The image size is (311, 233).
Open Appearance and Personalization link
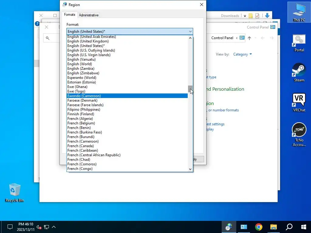coord(225,89)
